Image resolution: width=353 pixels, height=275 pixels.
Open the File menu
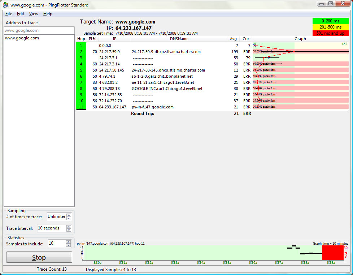(x=8, y=13)
